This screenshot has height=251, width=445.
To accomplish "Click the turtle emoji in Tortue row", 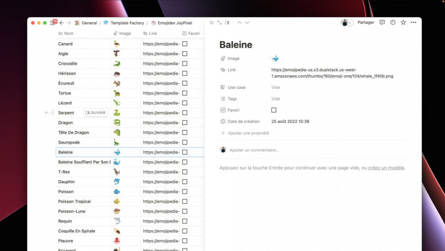I will (117, 93).
